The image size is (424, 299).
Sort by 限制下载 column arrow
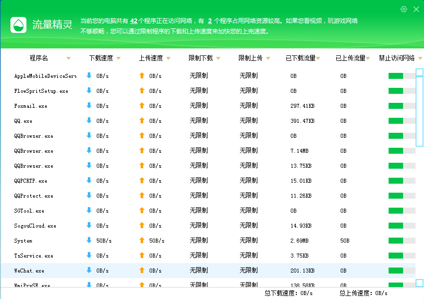pos(218,58)
